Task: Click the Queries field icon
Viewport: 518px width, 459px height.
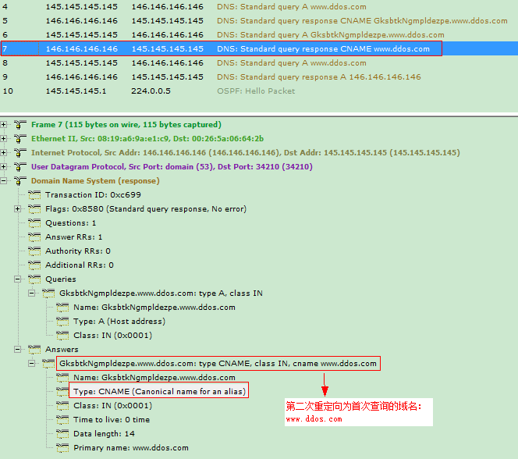Action: 34,279
